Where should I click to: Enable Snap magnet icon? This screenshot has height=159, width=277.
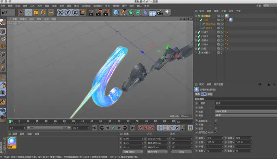pos(3,102)
